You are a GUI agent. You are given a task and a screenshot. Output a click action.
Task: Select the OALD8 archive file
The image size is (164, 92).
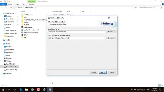point(26,35)
